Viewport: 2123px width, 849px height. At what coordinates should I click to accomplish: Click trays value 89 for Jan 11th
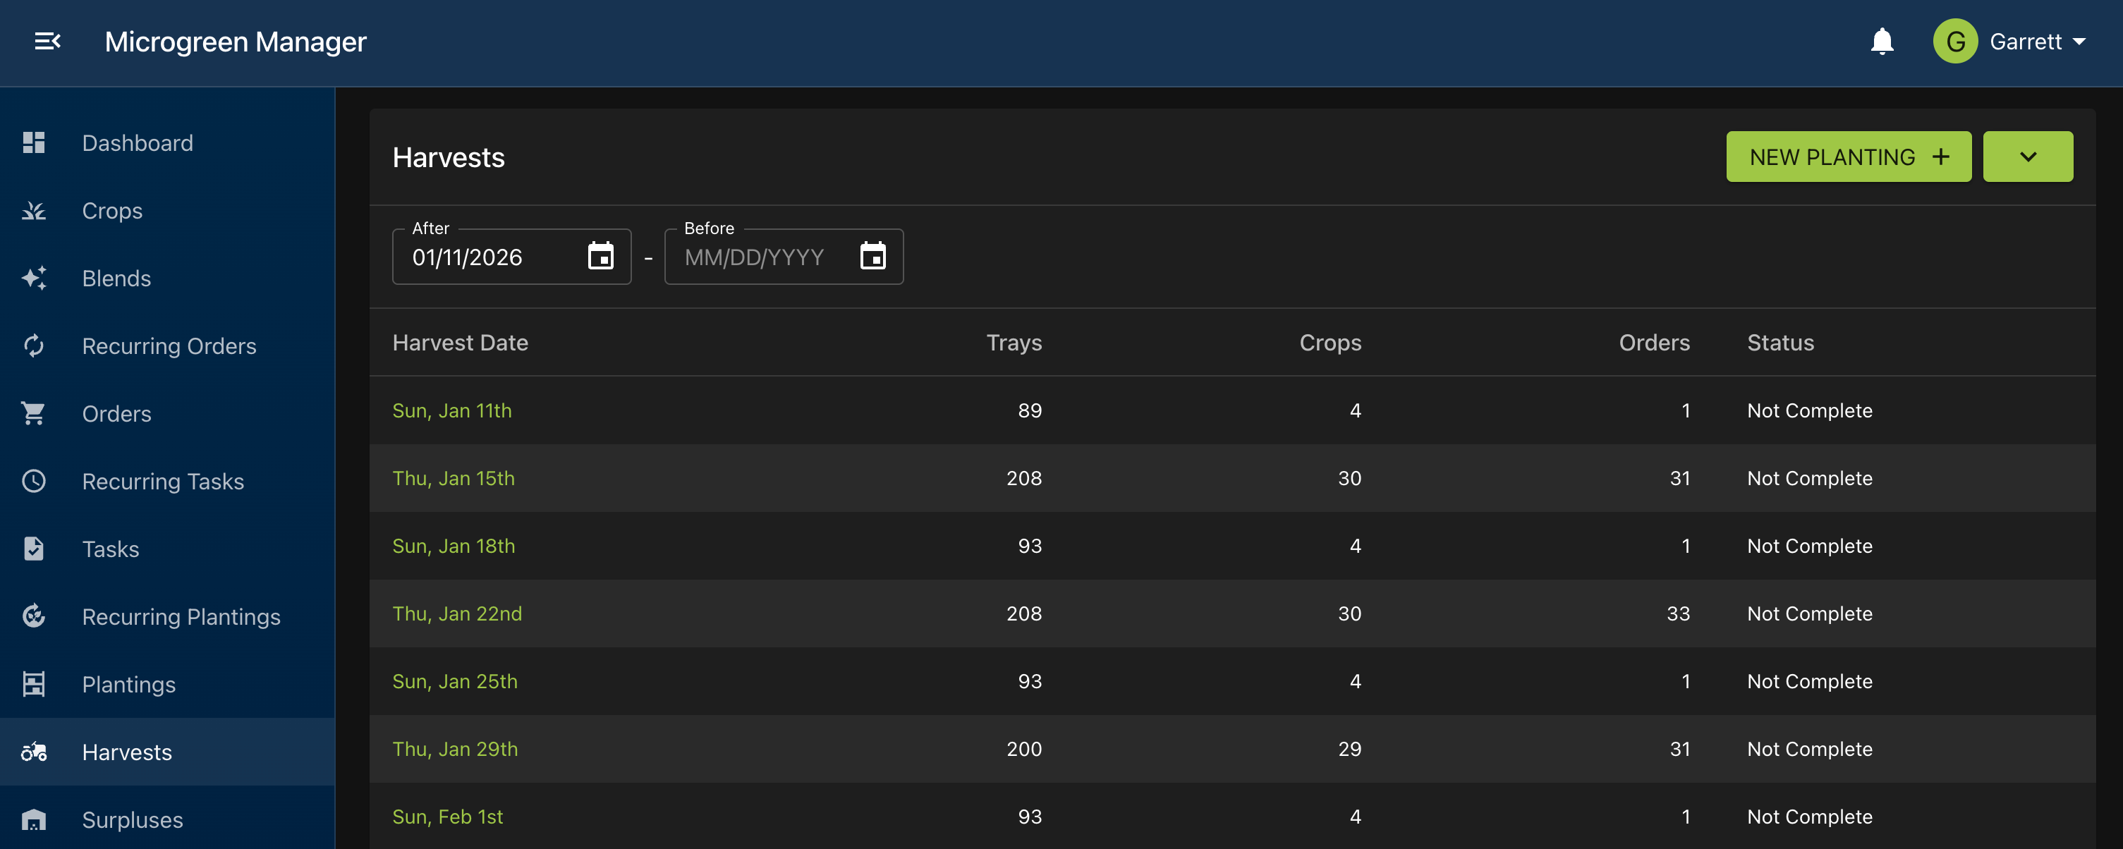pyautogui.click(x=1029, y=410)
